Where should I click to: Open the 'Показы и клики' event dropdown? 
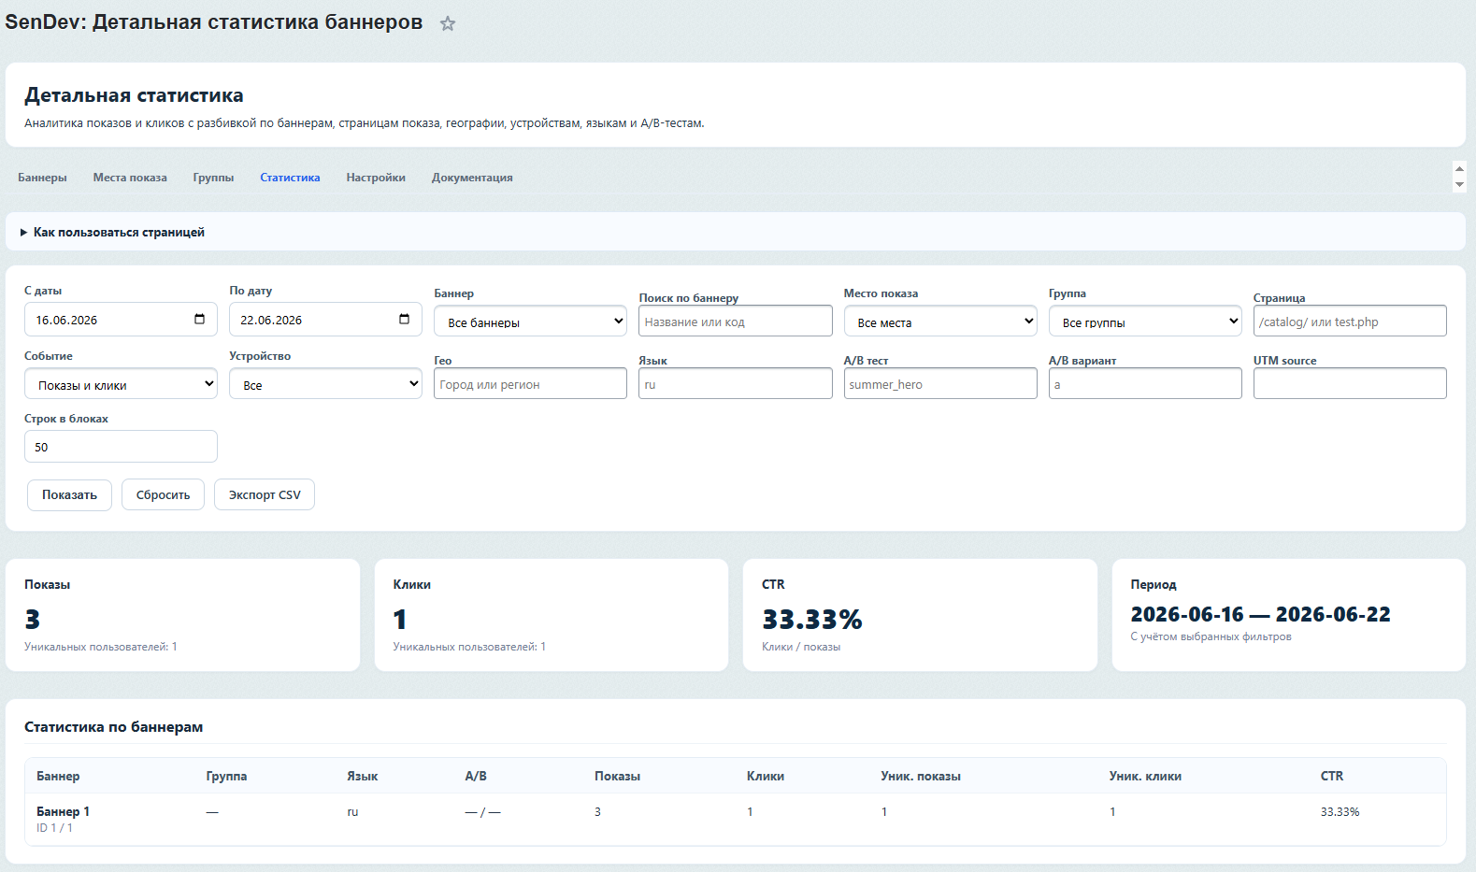click(x=121, y=384)
